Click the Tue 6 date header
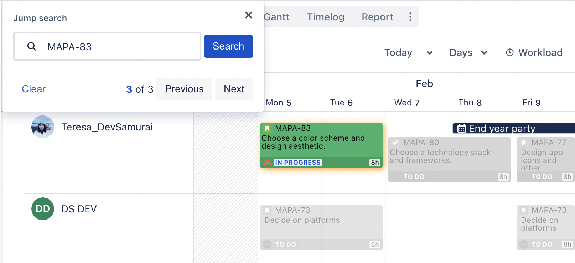This screenshot has width=575, height=263. pyautogui.click(x=341, y=103)
